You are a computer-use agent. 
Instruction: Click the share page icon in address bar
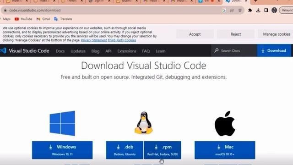pyautogui.click(x=232, y=10)
